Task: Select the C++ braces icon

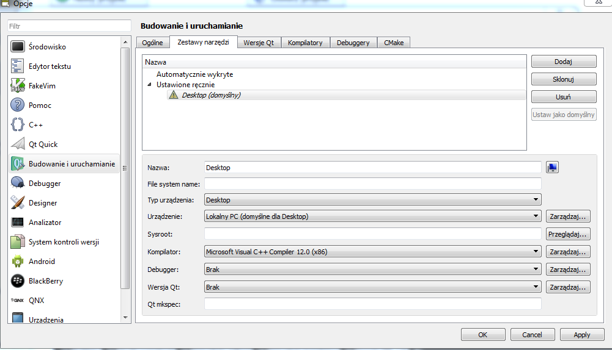Action: coord(17,124)
